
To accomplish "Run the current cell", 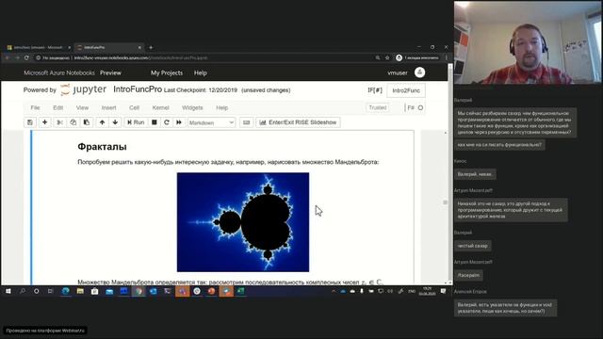I will click(x=136, y=122).
